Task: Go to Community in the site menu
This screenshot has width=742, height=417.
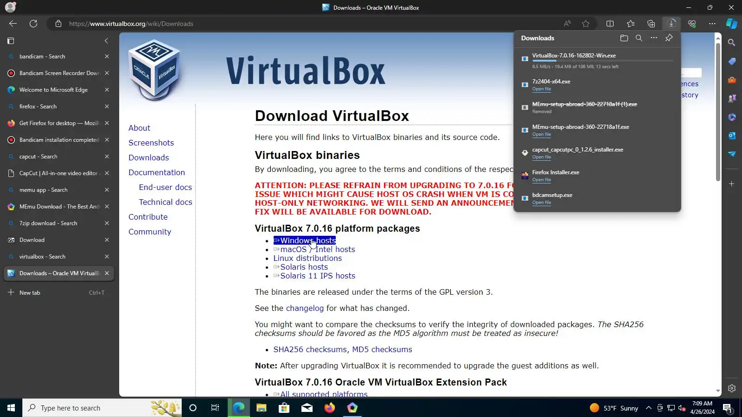Action: [x=150, y=232]
